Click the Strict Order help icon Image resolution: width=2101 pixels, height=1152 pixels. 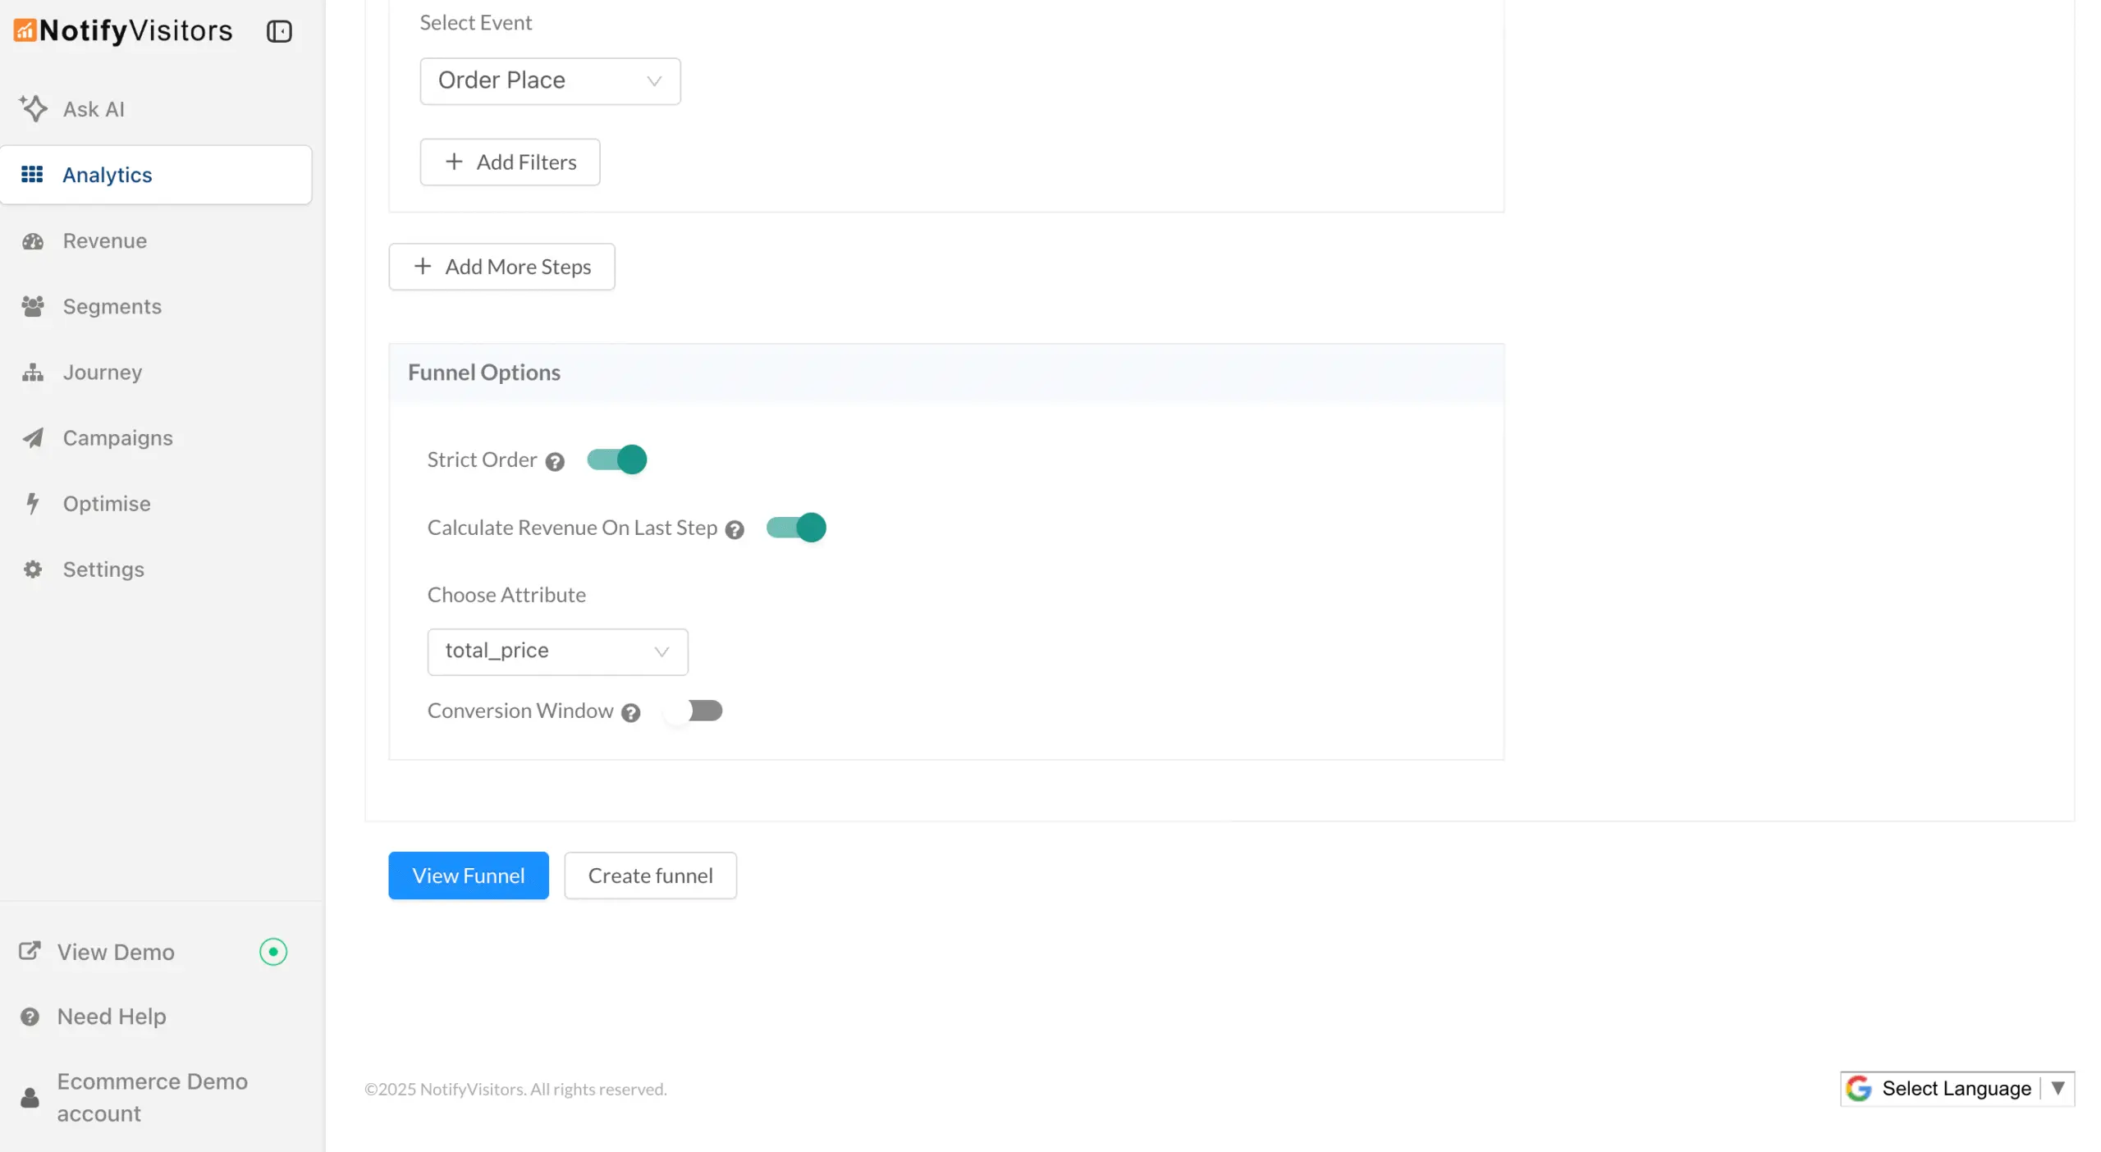point(555,461)
